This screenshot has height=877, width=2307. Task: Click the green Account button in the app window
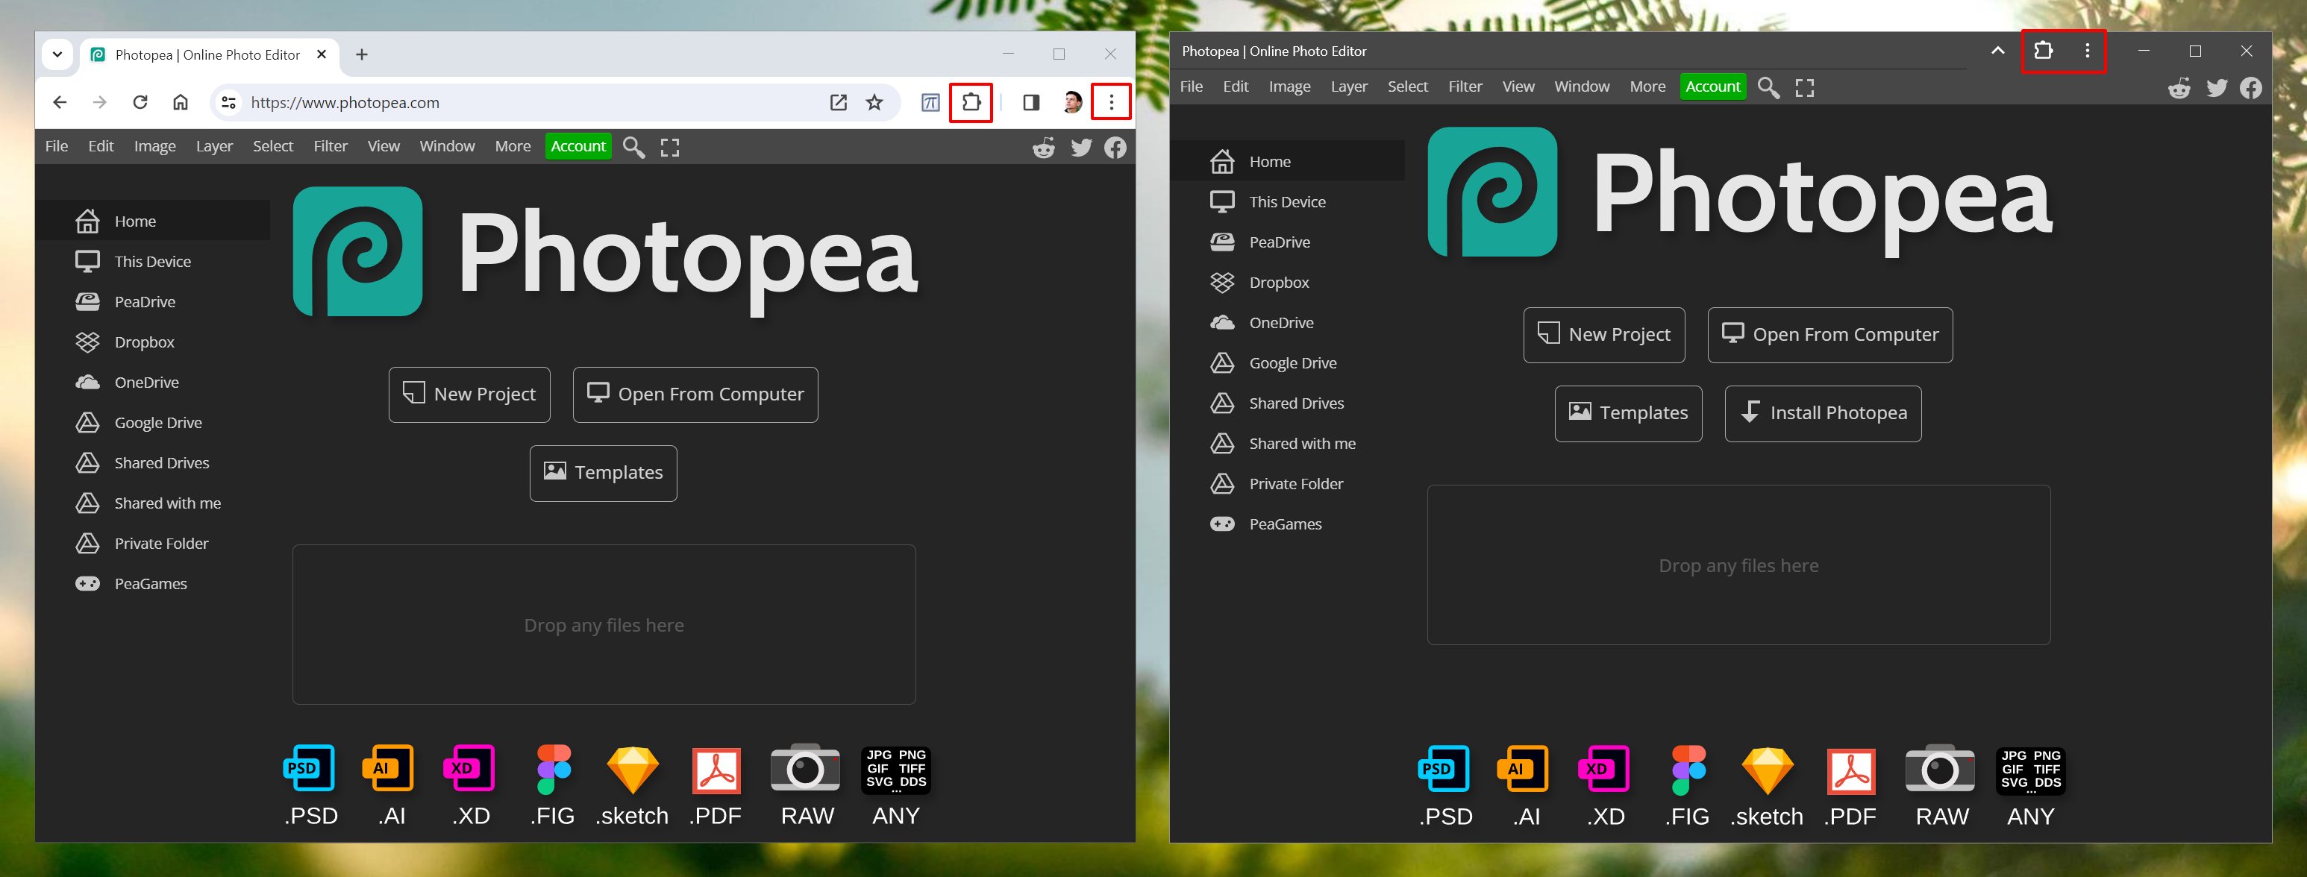(1713, 86)
